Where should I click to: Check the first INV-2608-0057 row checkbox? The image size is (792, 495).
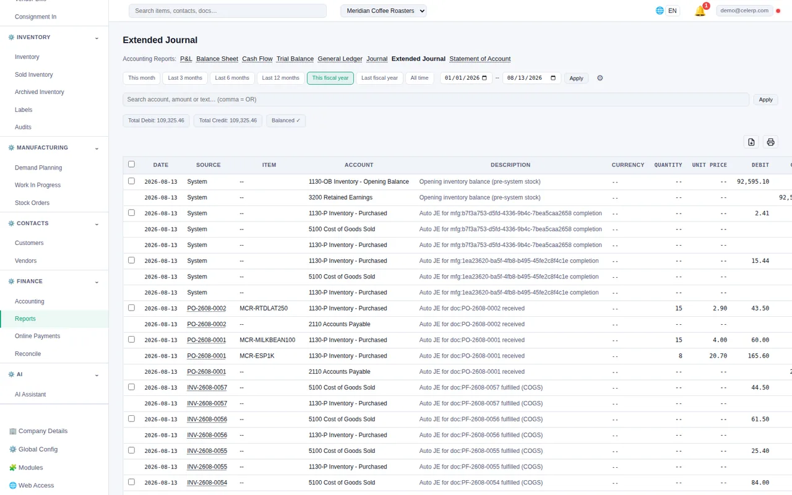pyautogui.click(x=131, y=387)
